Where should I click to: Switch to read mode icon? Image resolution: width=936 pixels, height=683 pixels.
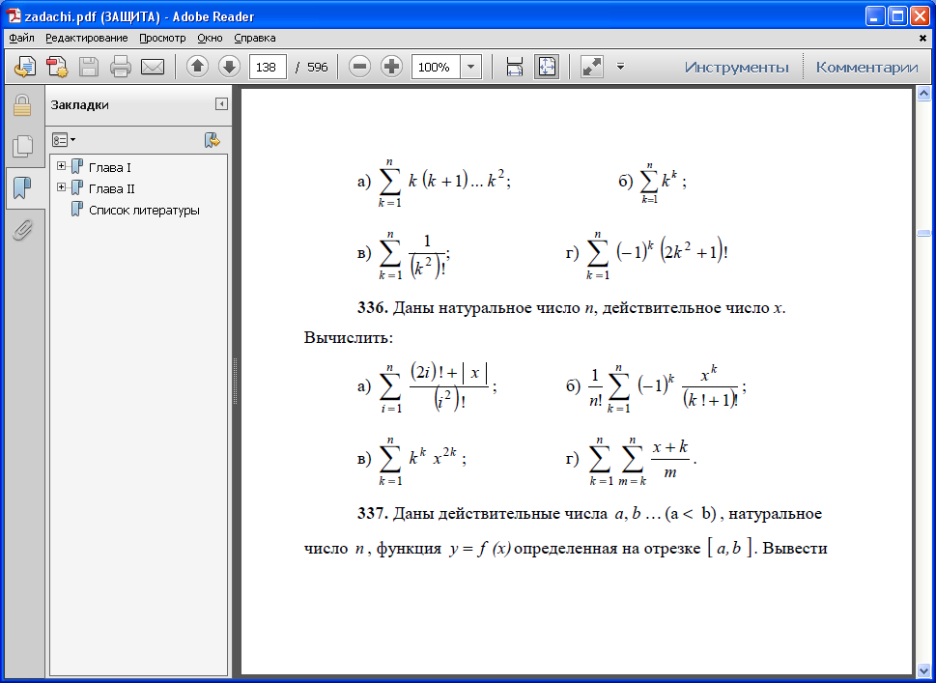[x=591, y=67]
